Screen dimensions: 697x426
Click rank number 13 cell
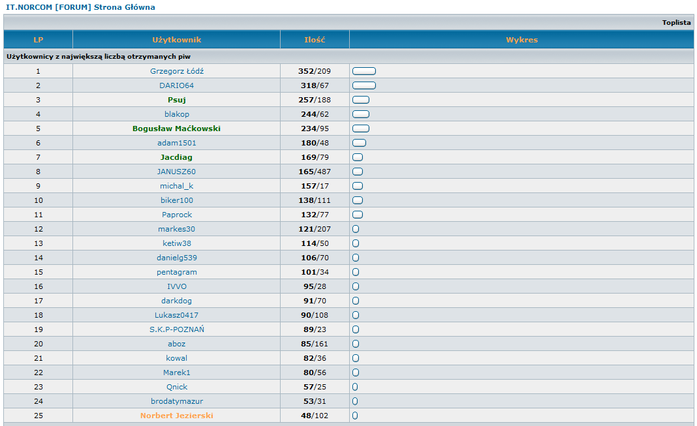tap(39, 243)
